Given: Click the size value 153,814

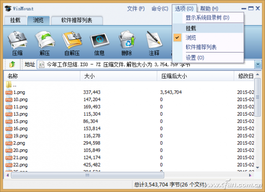Looking at the screenshot, I should click(92, 128).
